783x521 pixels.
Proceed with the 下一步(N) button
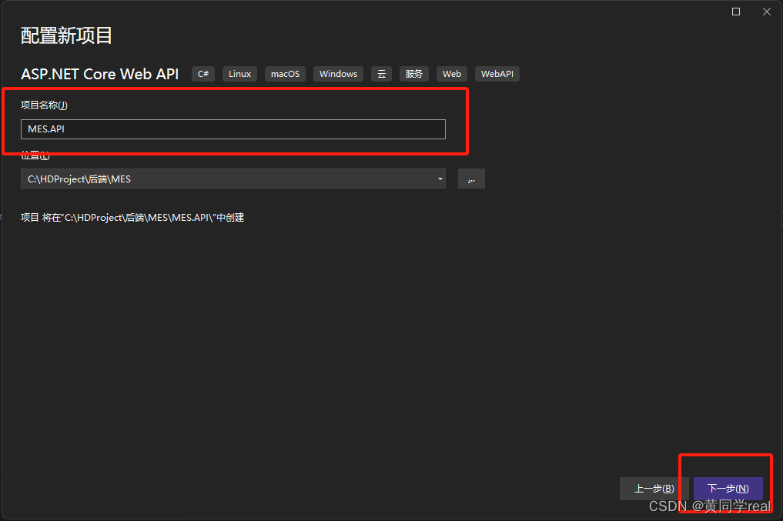pyautogui.click(x=728, y=489)
